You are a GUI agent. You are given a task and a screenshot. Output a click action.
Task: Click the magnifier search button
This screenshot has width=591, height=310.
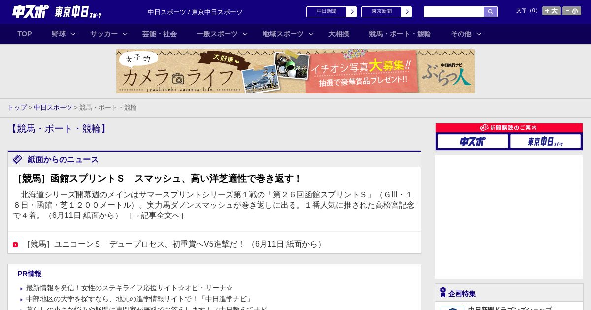pyautogui.click(x=491, y=12)
